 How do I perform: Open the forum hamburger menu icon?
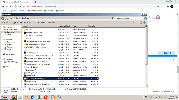(153, 17)
